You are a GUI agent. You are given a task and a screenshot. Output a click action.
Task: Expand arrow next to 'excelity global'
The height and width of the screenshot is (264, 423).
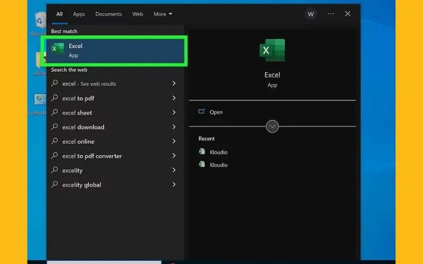(x=174, y=184)
